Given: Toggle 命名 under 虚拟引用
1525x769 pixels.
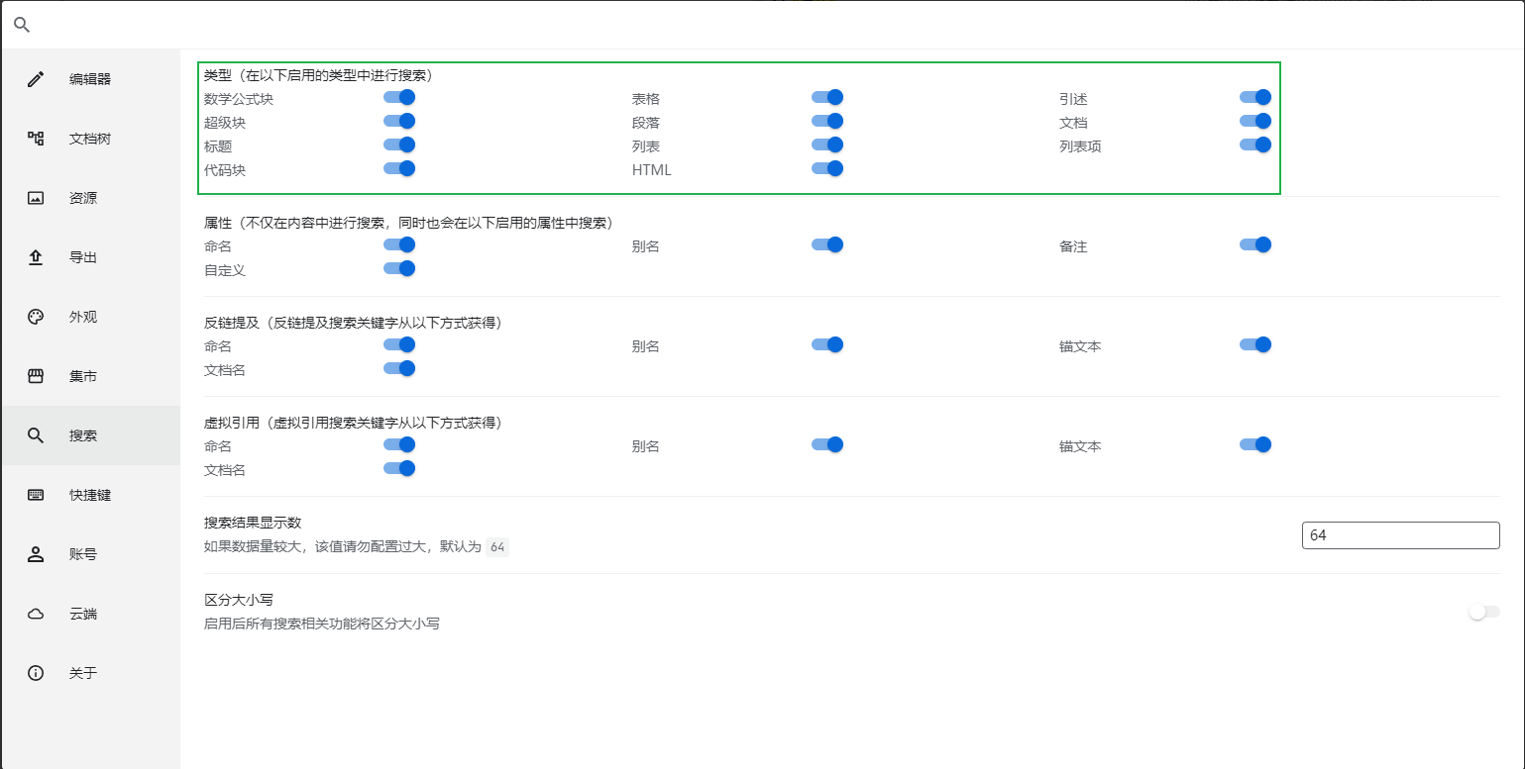Looking at the screenshot, I should pyautogui.click(x=399, y=444).
